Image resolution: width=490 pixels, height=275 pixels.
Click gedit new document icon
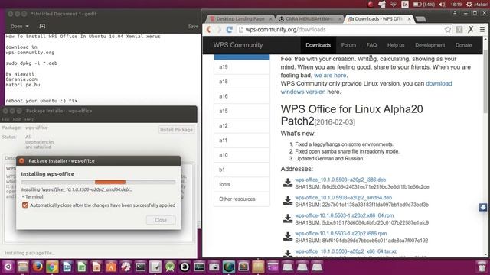tap(42, 26)
